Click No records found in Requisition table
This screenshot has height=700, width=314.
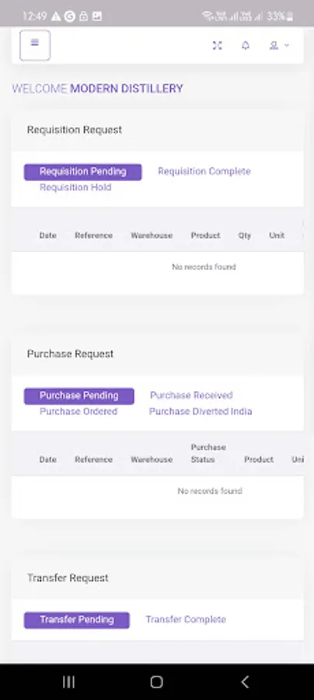point(204,267)
